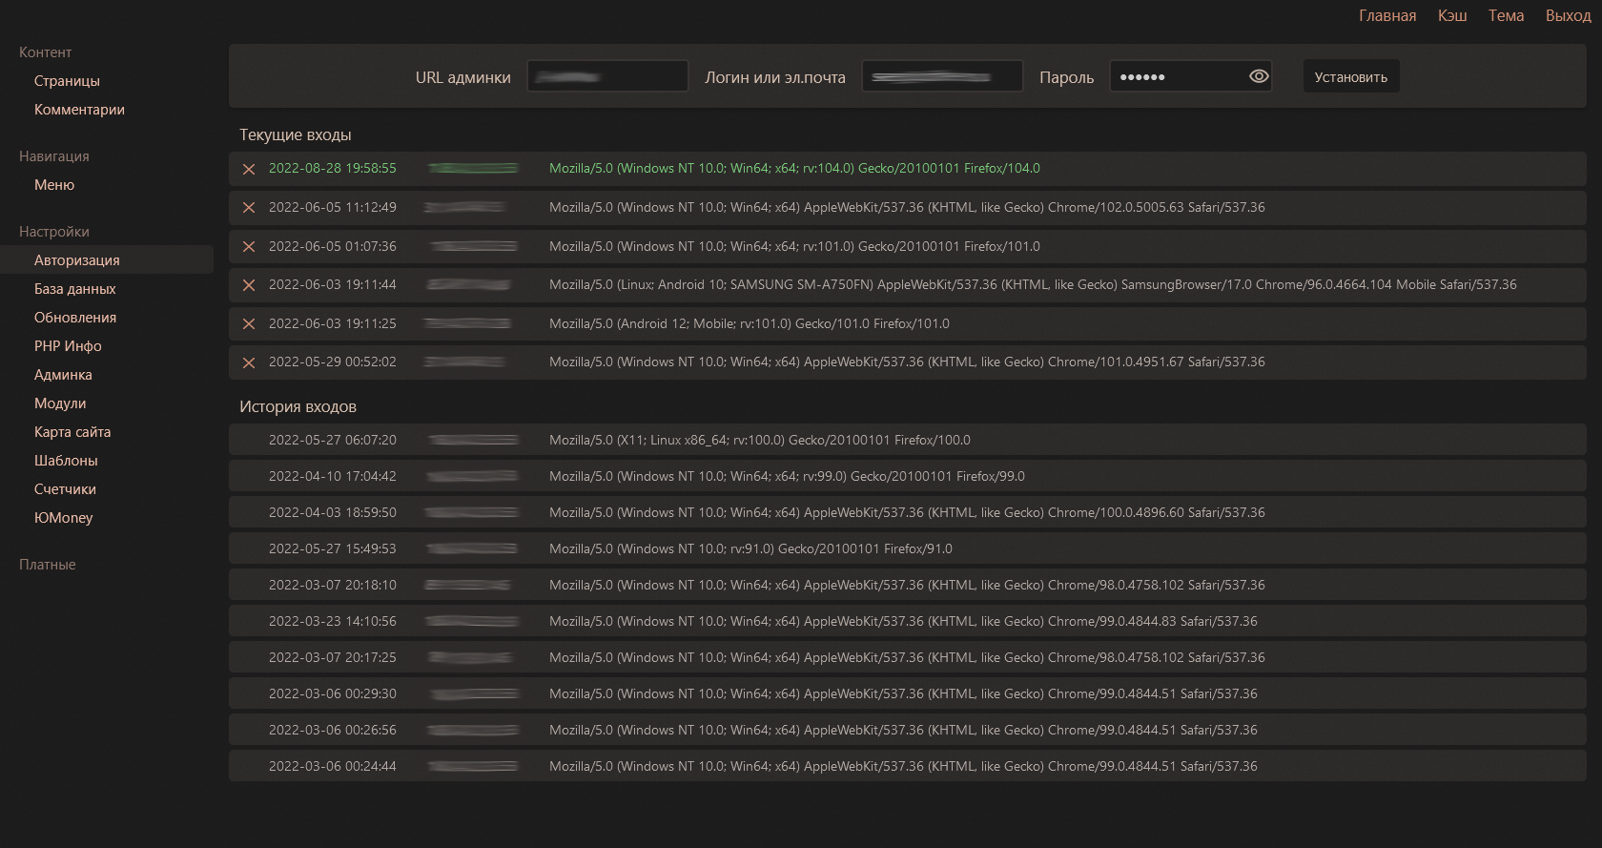Click the Навигация section heading
This screenshot has width=1602, height=848.
coord(54,156)
